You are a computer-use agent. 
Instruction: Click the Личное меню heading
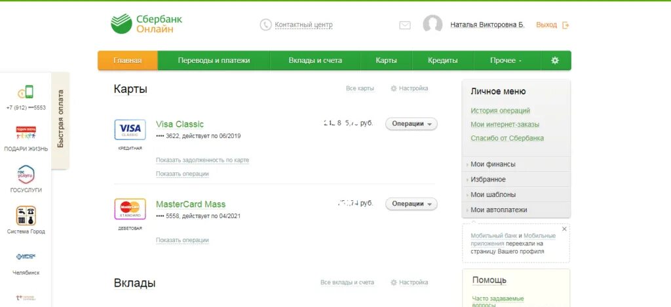pyautogui.click(x=498, y=92)
